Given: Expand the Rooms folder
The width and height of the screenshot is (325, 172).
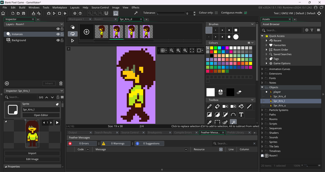Looking at the screenshot, I should coord(262,119).
